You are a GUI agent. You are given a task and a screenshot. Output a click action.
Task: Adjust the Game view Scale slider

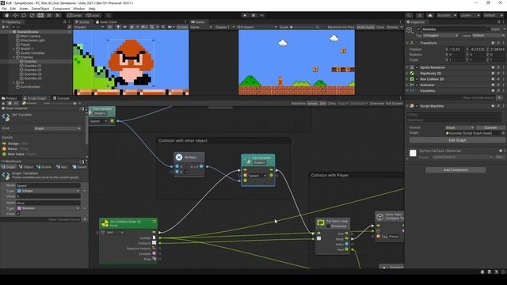[303, 27]
